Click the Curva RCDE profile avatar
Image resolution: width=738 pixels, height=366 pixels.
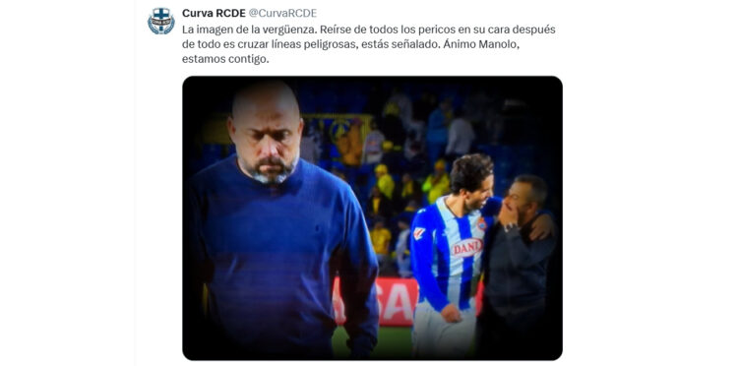(x=161, y=21)
